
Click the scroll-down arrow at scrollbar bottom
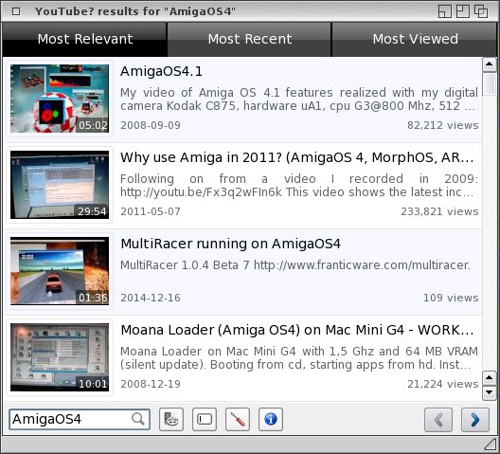click(490, 392)
